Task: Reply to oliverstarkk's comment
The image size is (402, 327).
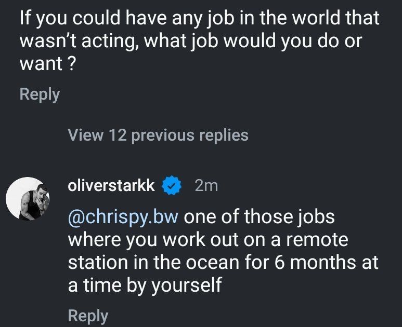Action: coord(88,316)
